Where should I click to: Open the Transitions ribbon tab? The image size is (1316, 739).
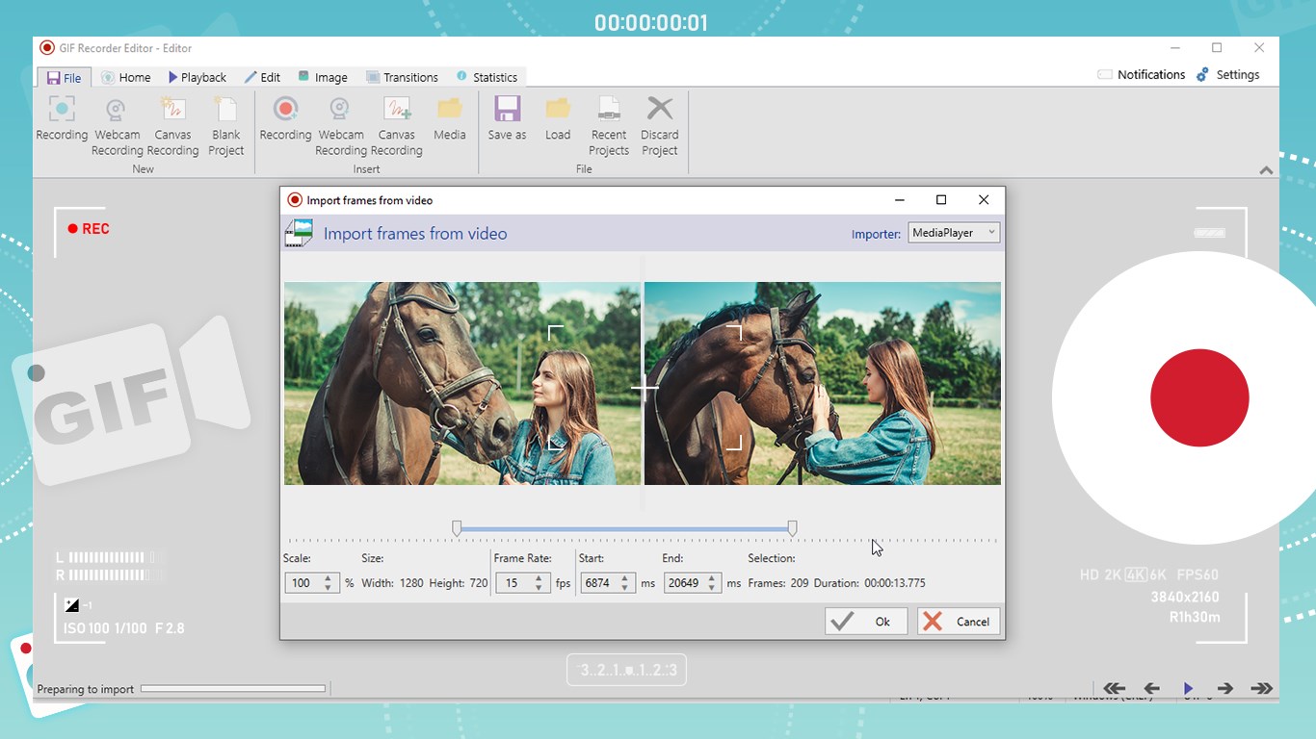pos(402,78)
